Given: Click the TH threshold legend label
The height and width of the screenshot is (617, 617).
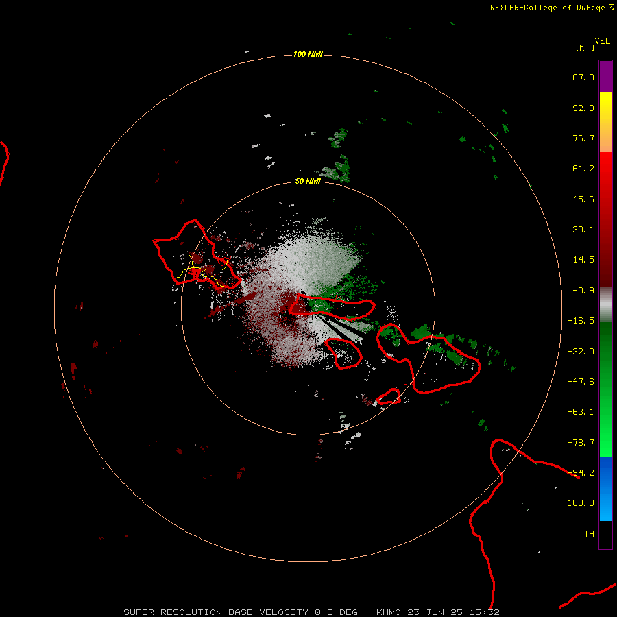Looking at the screenshot, I should click(589, 534).
